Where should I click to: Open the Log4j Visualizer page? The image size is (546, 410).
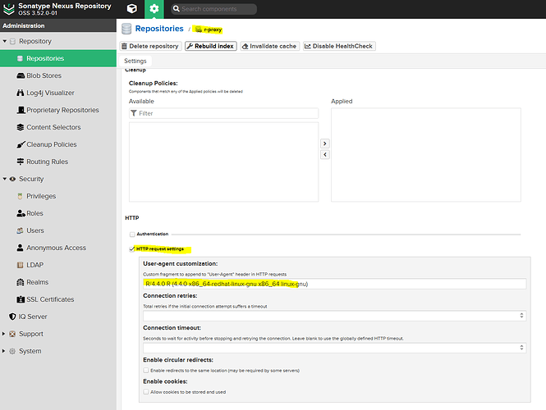coord(53,93)
